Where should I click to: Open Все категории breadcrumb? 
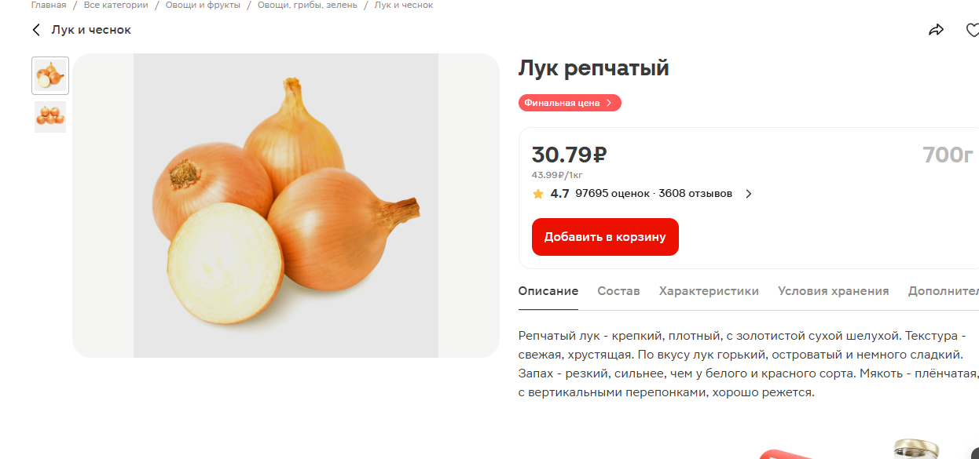coord(115,5)
